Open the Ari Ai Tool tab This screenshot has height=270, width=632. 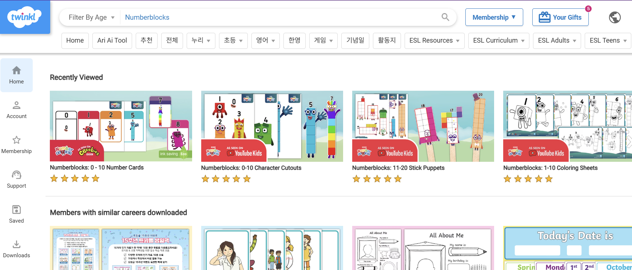112,40
